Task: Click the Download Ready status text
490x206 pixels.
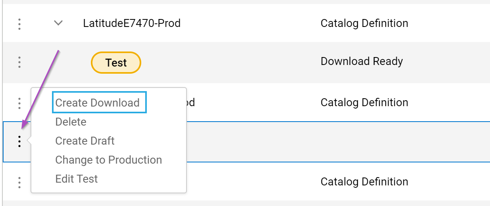Action: point(361,61)
